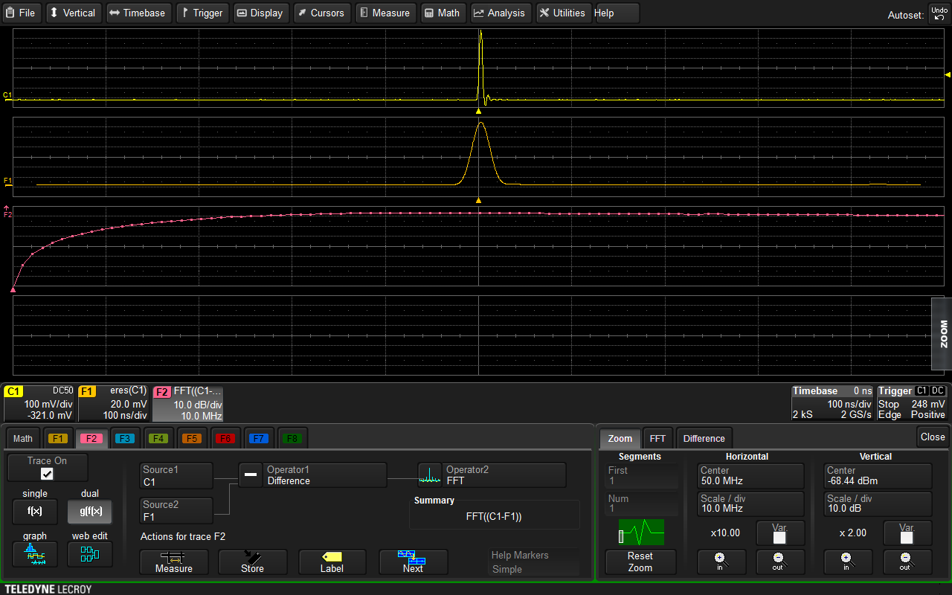Viewport: 952px width, 595px height.
Task: Open the Source2 F1 selector
Action: (x=176, y=511)
